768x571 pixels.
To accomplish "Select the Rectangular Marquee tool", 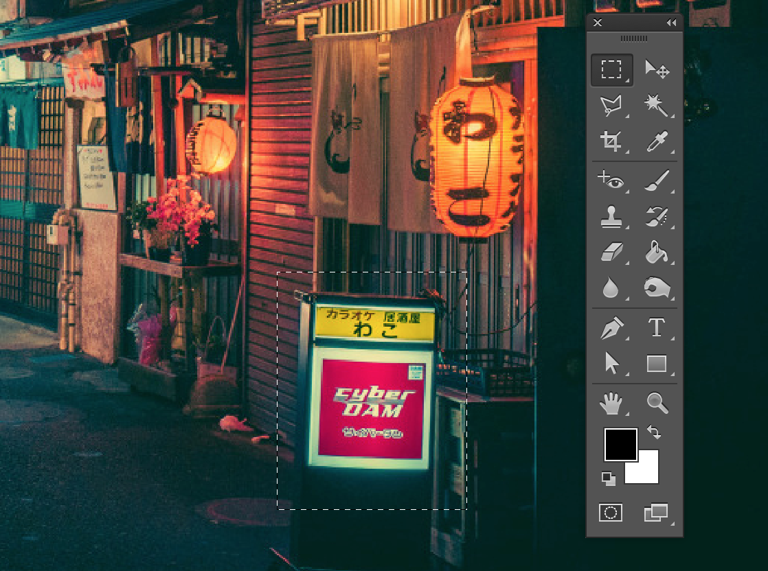I will click(x=611, y=69).
